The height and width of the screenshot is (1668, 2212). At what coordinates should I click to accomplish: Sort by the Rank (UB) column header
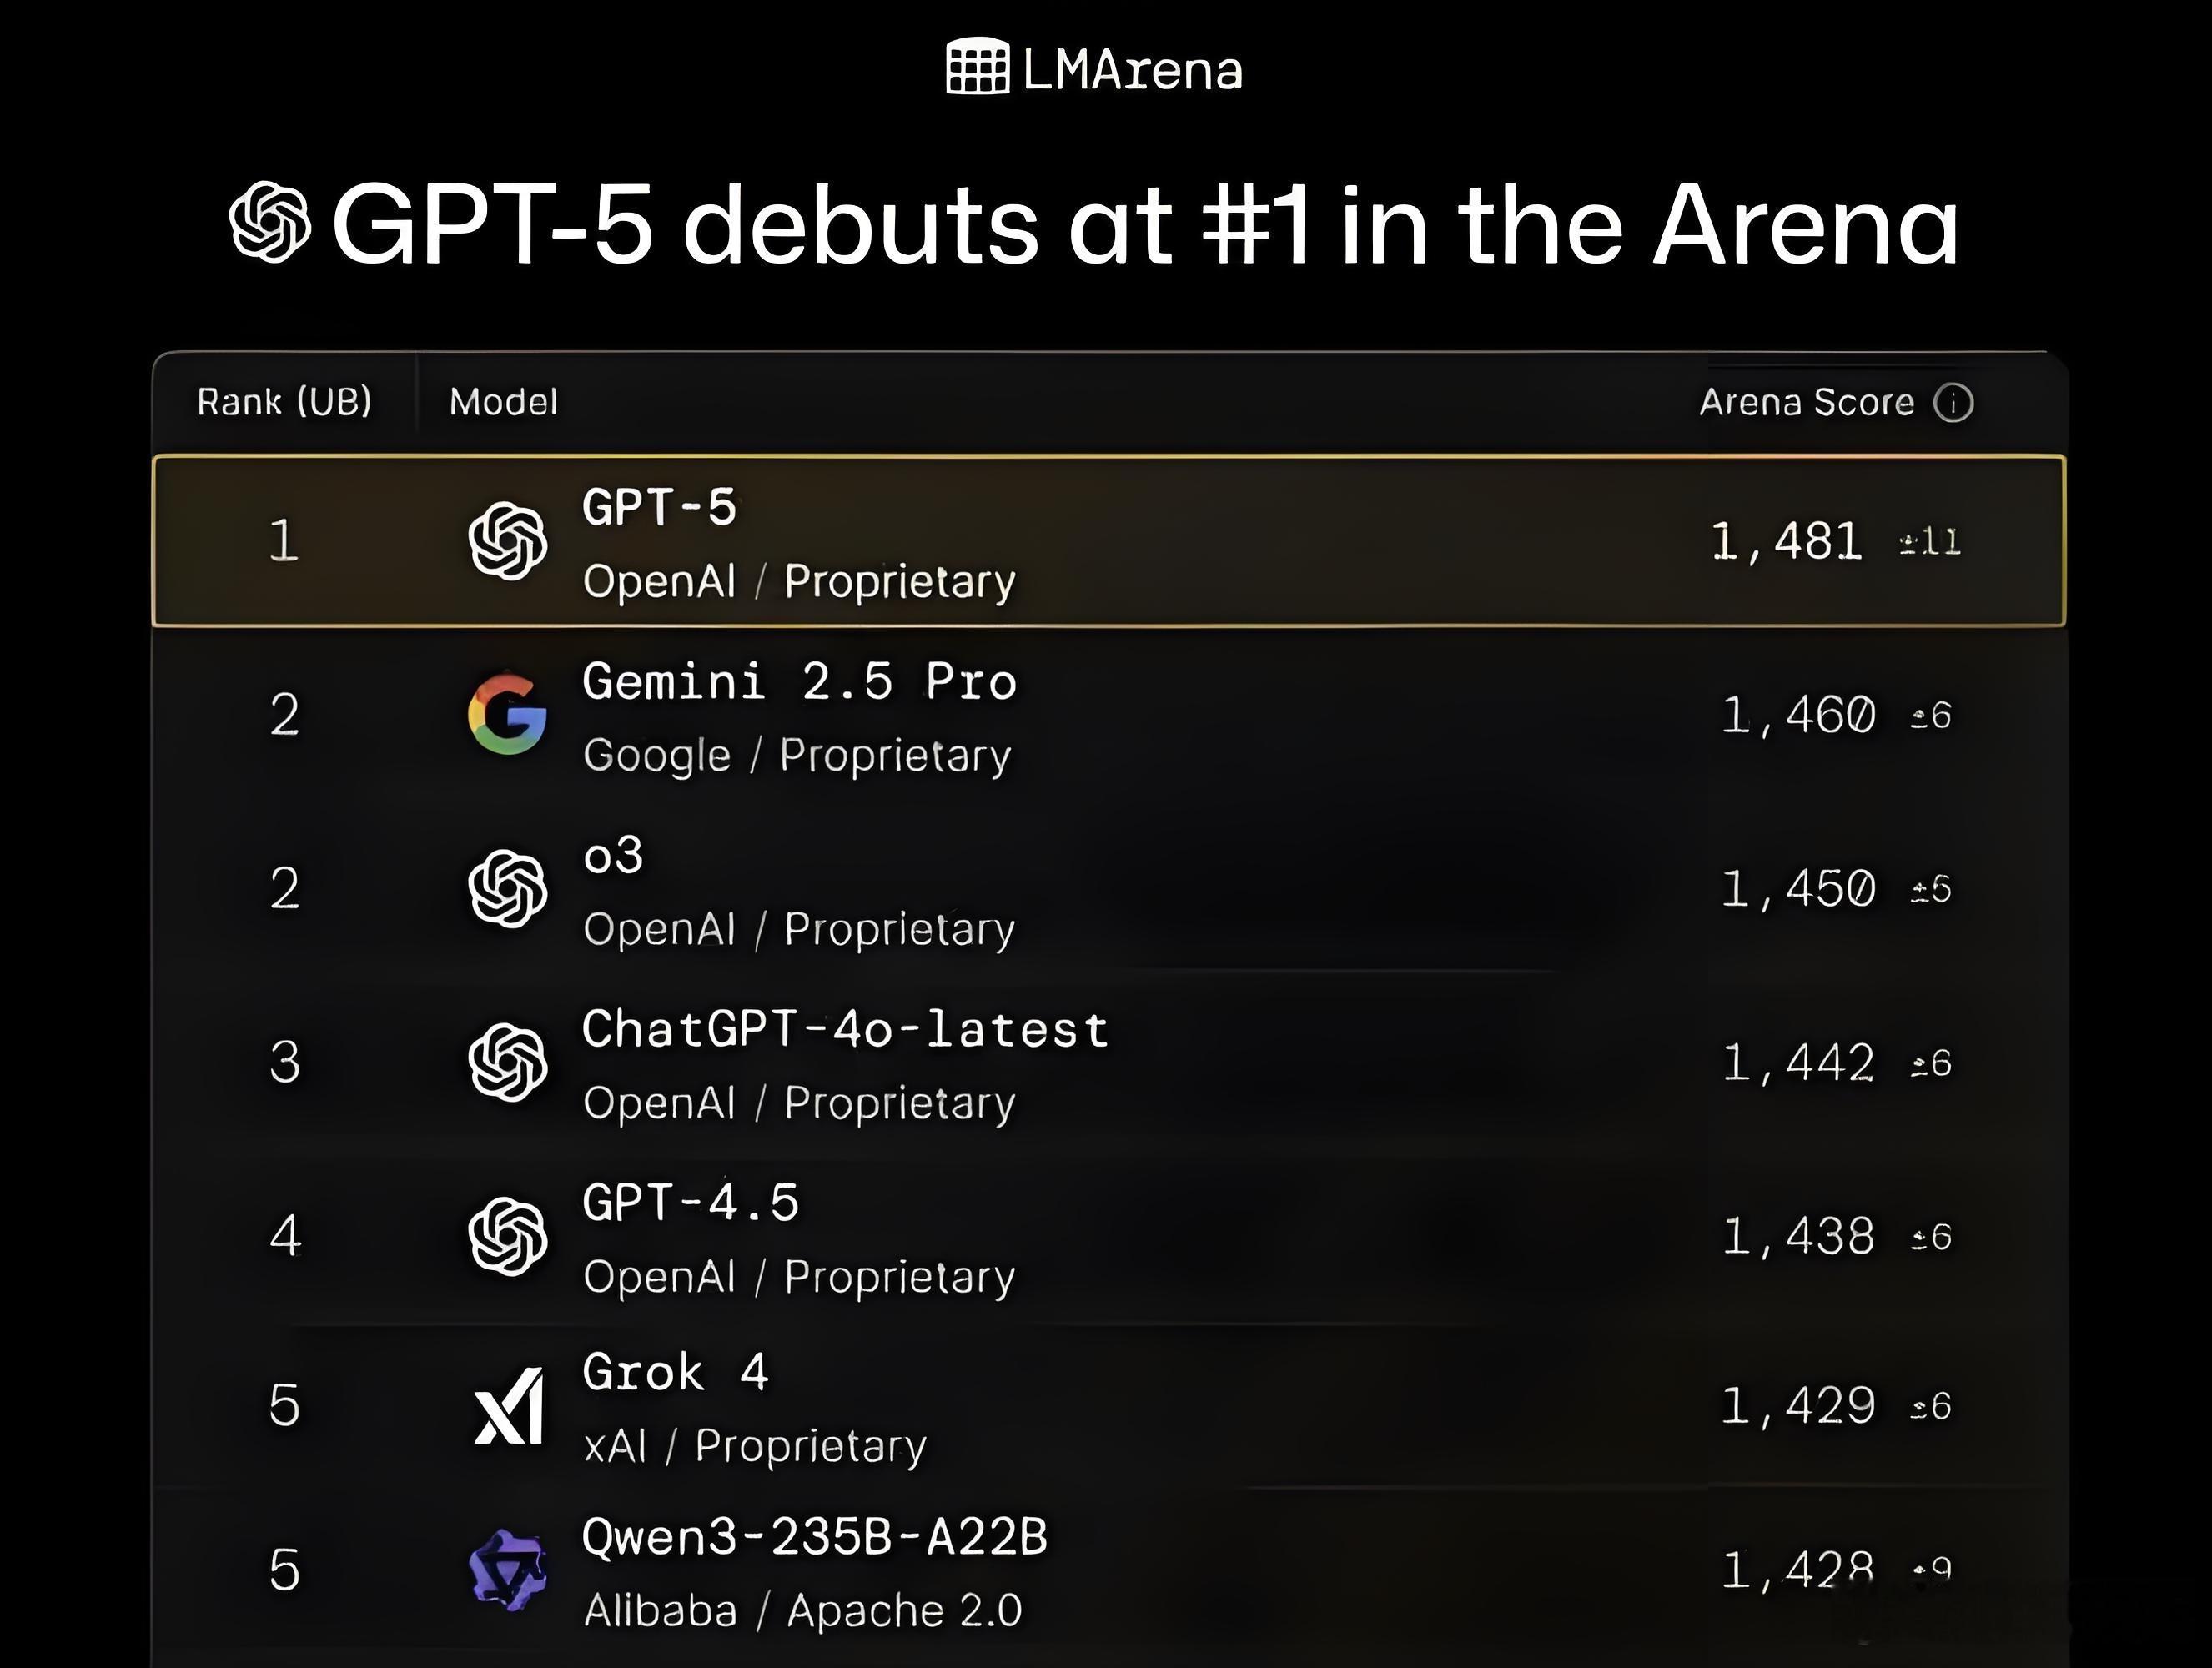pos(284,402)
